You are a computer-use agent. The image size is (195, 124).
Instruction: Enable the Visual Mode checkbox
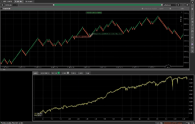pyautogui.click(x=2, y=8)
